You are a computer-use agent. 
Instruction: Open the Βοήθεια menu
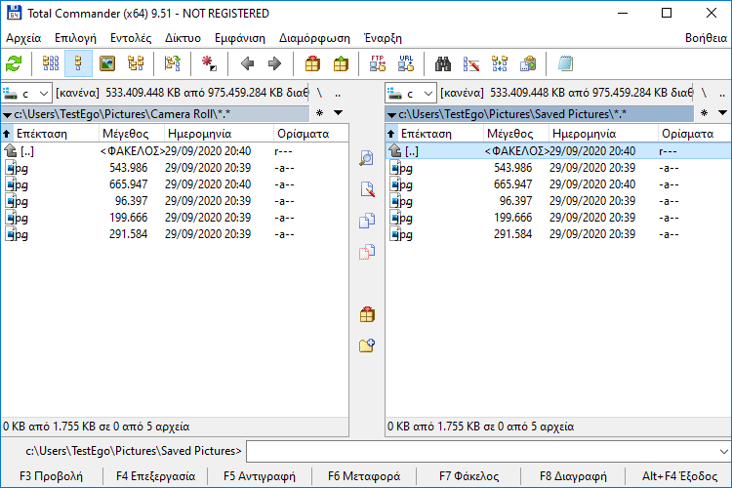[706, 38]
